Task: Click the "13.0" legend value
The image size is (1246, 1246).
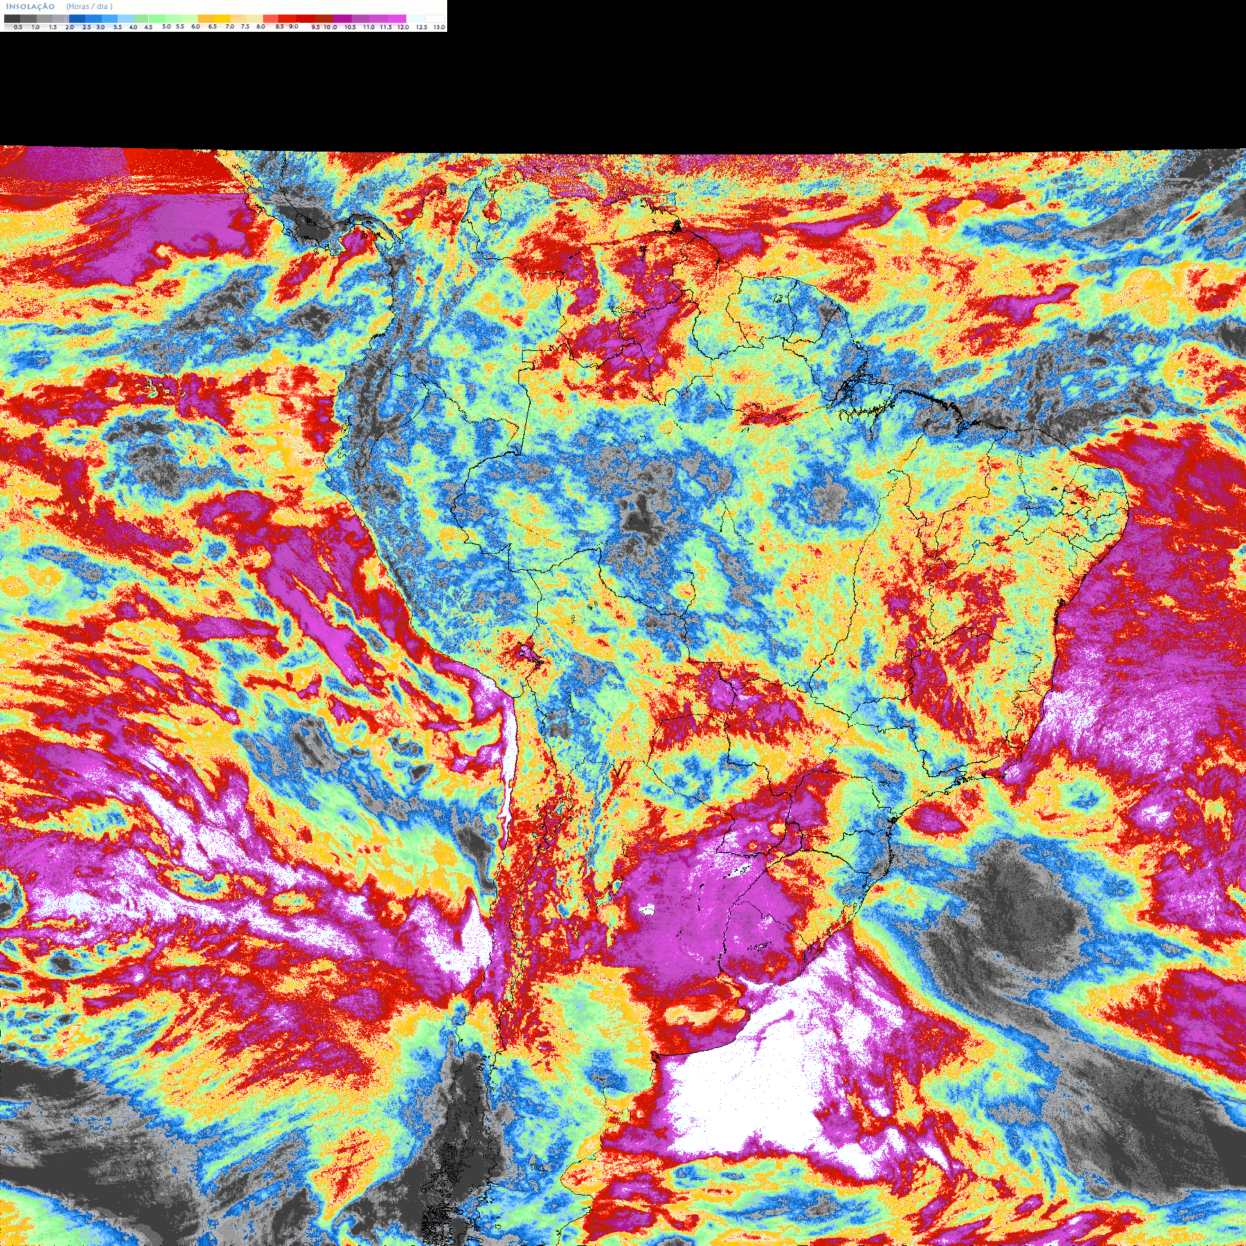Action: (439, 27)
